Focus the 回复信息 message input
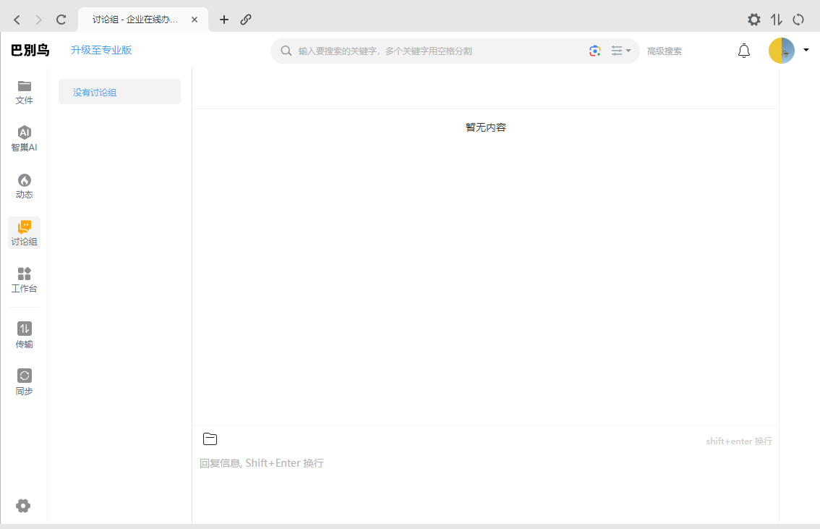This screenshot has width=820, height=529. [x=485, y=486]
